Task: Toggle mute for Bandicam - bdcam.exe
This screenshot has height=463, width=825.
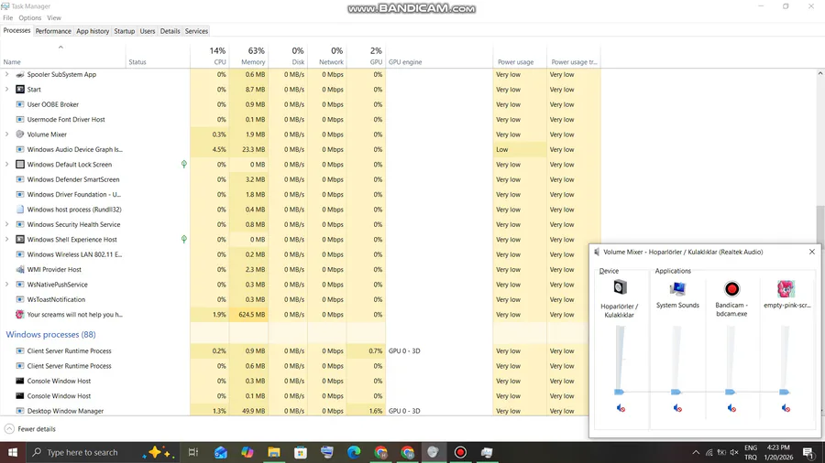Action: (731, 408)
